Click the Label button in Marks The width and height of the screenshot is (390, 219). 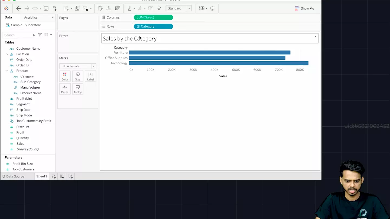[x=90, y=76]
